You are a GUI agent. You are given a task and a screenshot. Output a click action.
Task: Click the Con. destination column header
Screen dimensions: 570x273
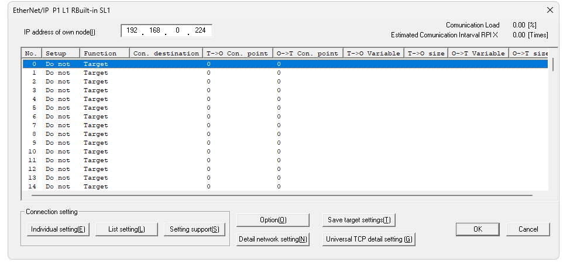click(x=166, y=53)
